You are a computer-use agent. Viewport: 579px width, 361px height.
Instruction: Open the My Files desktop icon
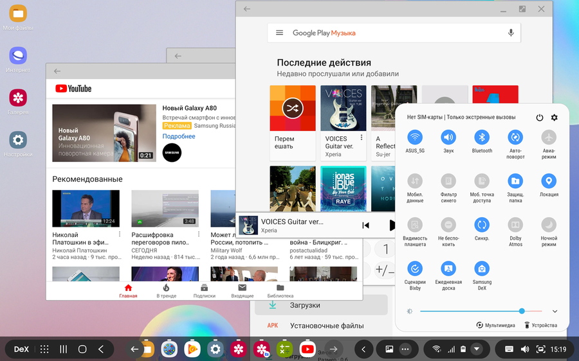[18, 13]
